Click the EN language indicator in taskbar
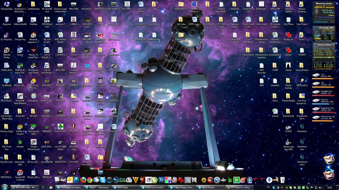Viewport: 339px width, 190px height. [x=268, y=187]
